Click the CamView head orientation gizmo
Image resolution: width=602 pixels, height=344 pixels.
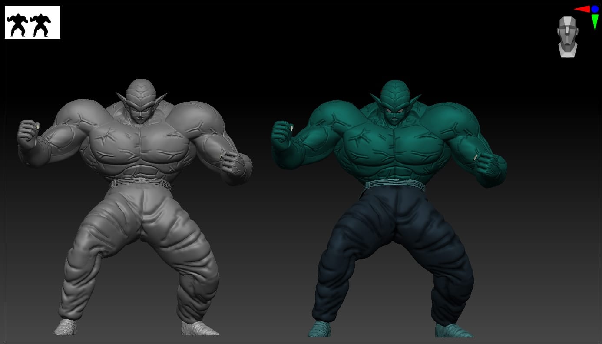[x=567, y=36]
